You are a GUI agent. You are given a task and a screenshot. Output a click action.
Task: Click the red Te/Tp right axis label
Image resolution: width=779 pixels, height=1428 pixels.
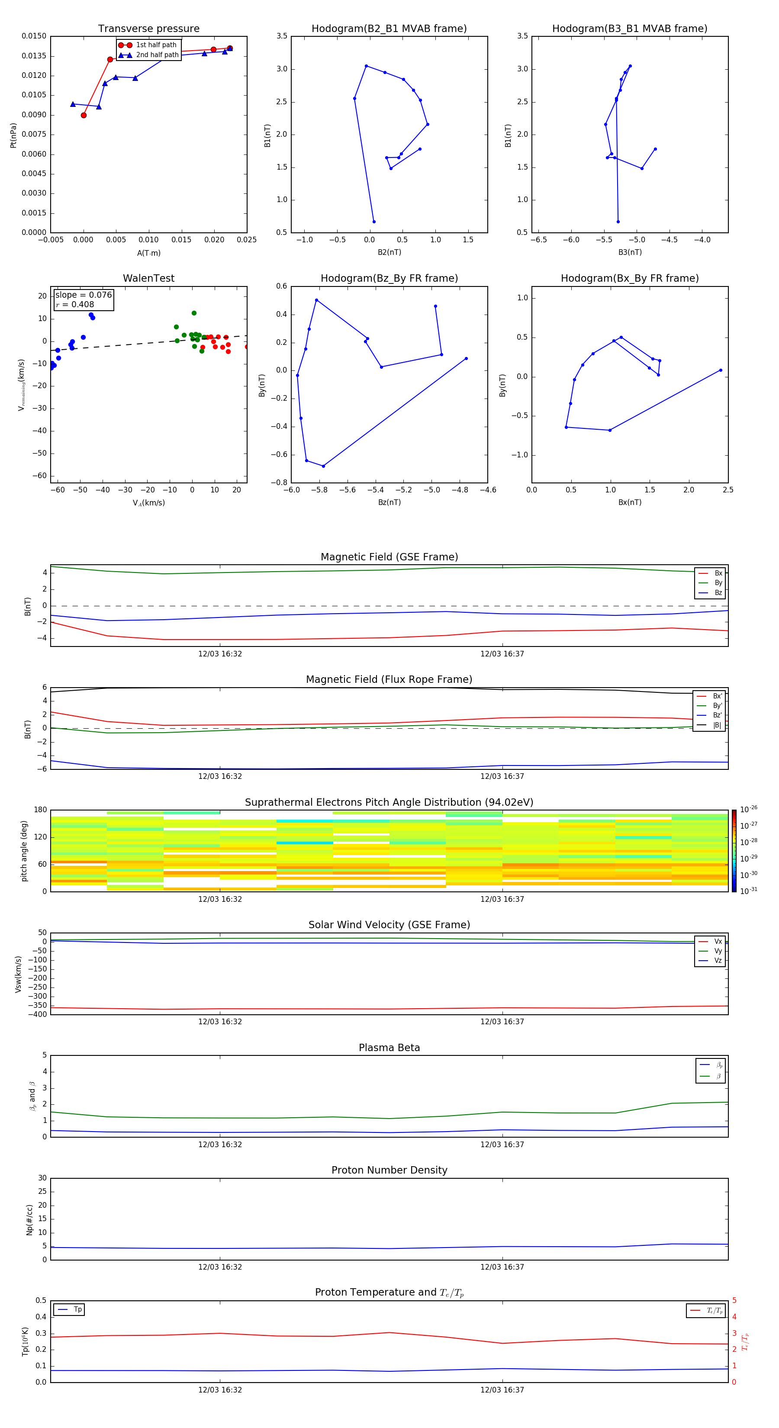coord(745,1341)
